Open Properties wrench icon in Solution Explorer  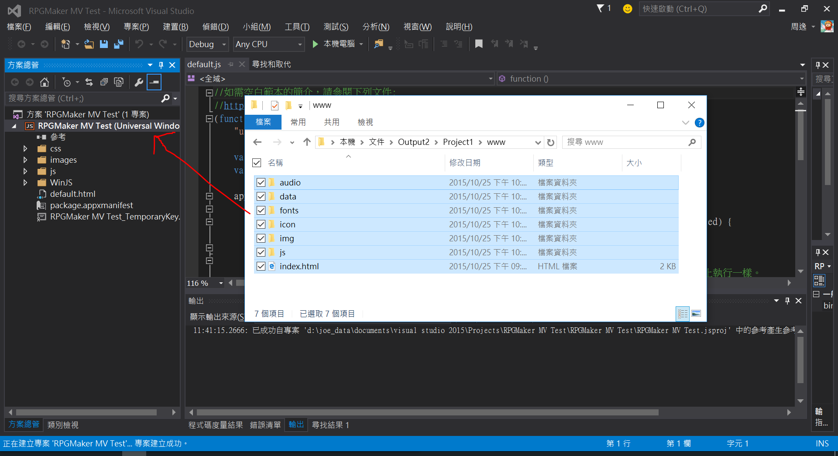(139, 82)
